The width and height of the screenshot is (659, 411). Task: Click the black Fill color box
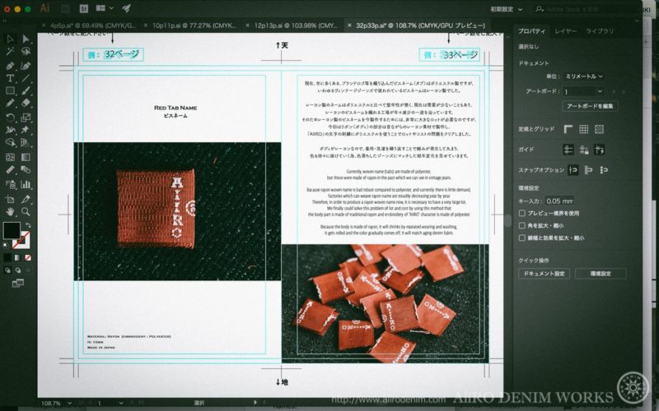click(x=12, y=230)
